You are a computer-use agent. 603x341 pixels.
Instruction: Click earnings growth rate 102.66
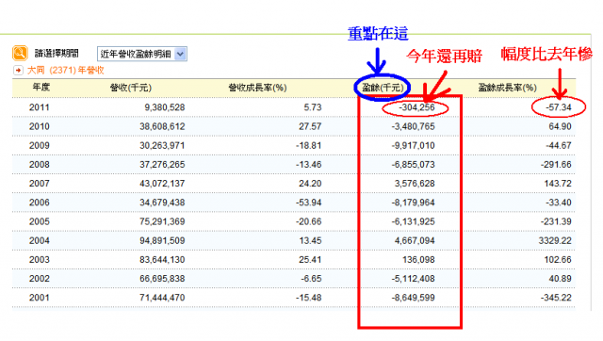558,260
